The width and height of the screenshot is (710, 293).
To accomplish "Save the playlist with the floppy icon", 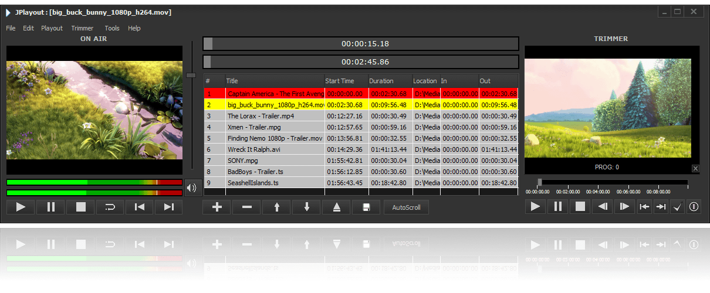I will [366, 207].
